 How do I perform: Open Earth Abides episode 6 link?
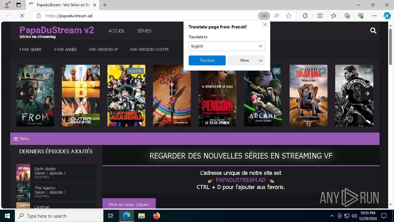[56, 173]
